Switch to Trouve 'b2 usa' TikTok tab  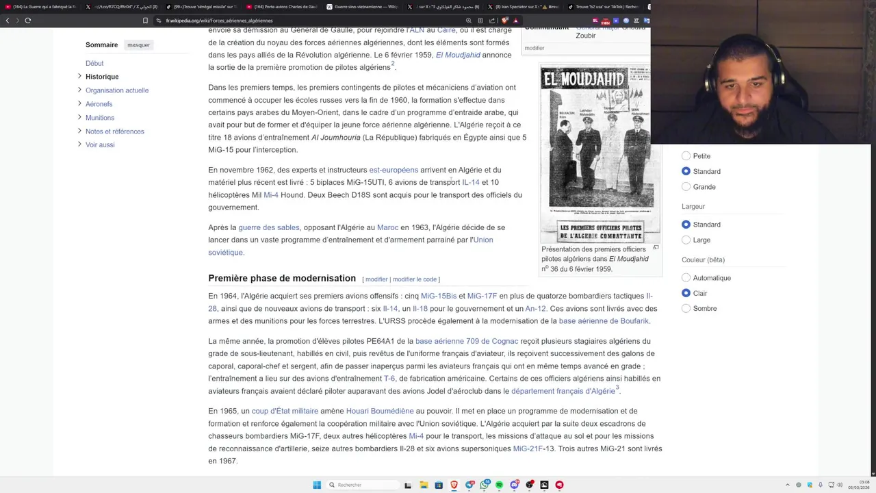[x=602, y=6]
